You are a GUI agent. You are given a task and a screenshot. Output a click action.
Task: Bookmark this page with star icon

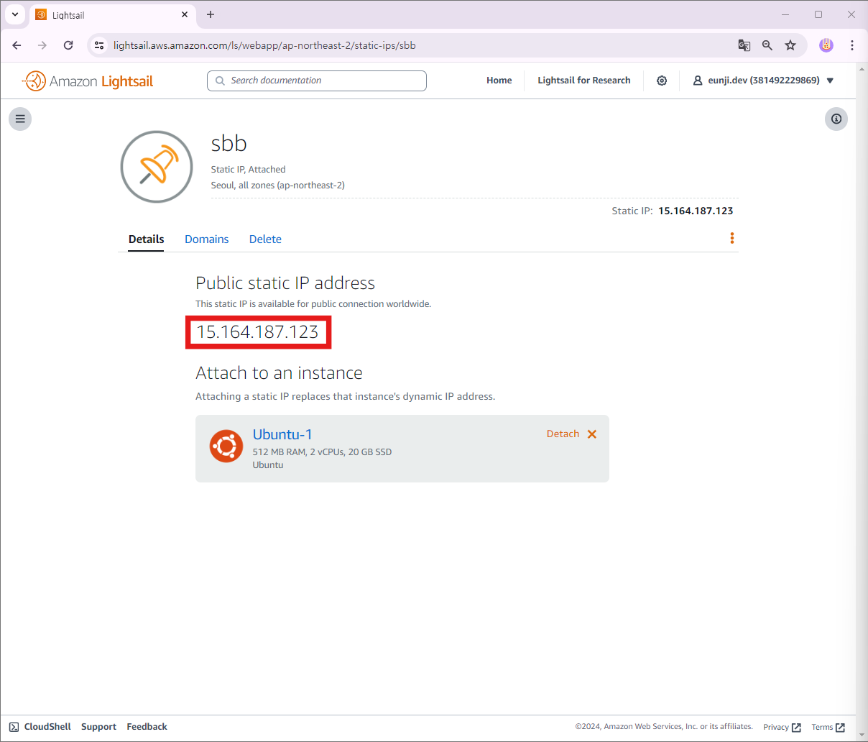790,45
